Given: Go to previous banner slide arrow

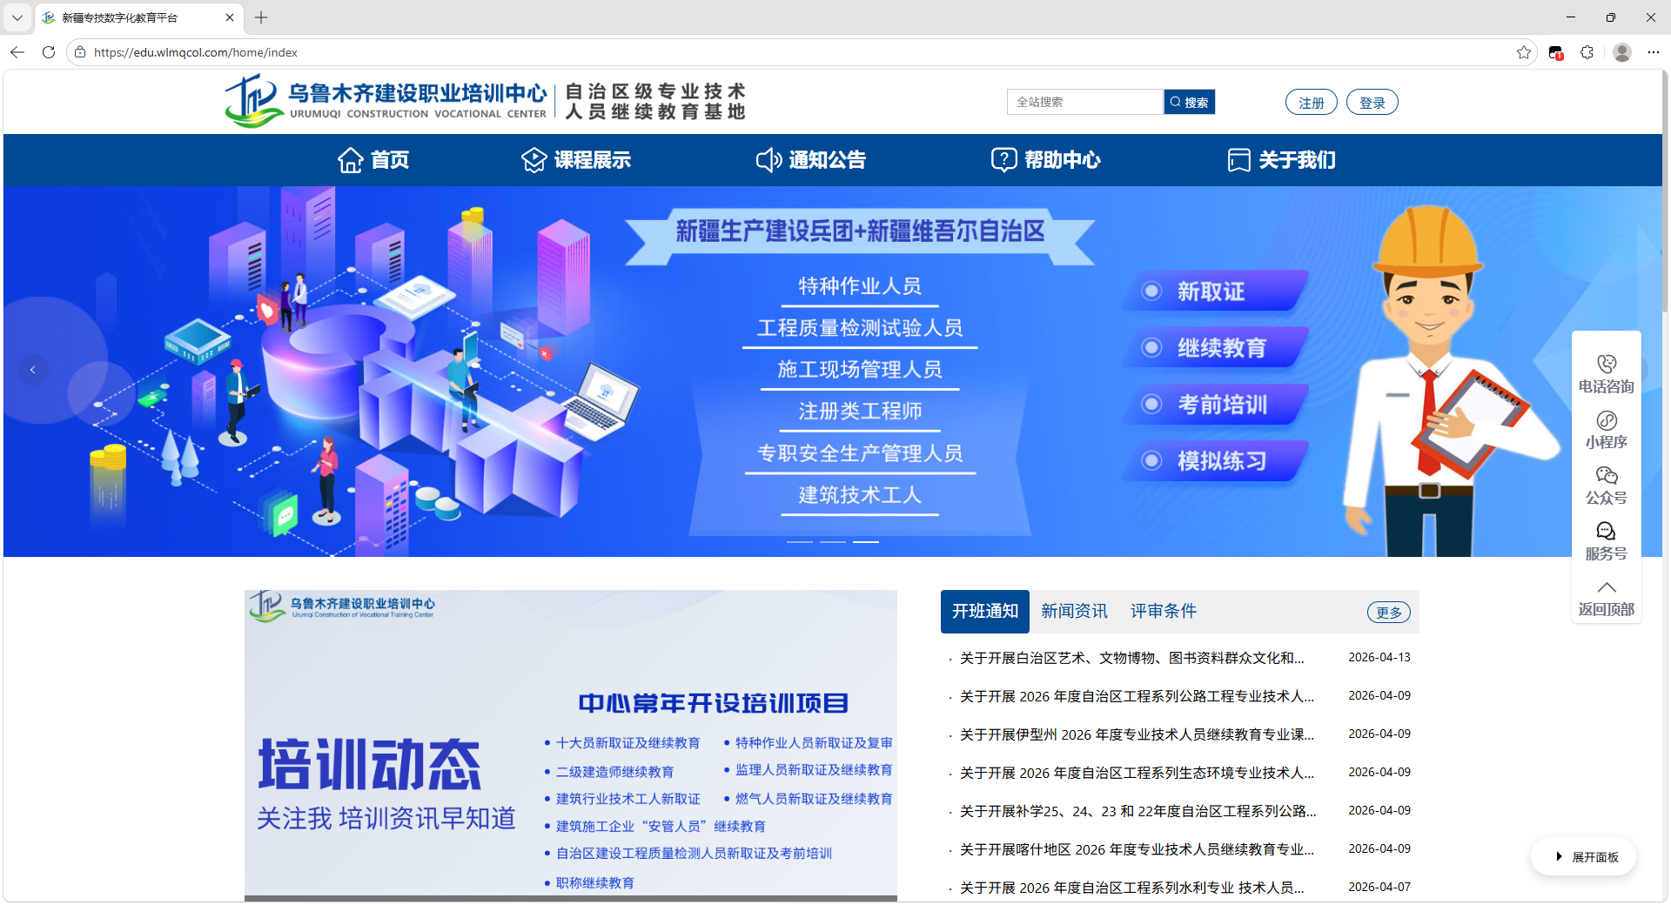Looking at the screenshot, I should (33, 370).
